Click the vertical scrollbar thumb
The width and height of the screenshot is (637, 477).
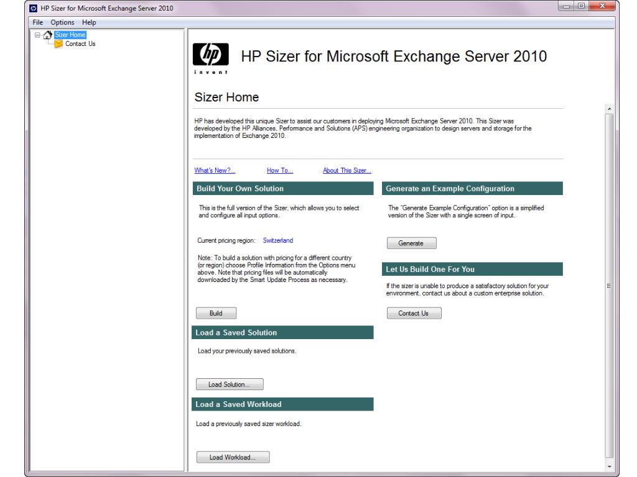point(610,286)
